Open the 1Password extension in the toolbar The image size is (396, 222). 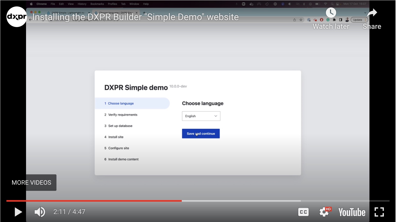point(309,20)
